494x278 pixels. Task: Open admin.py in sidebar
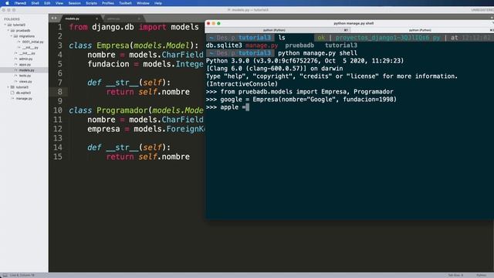click(25, 59)
